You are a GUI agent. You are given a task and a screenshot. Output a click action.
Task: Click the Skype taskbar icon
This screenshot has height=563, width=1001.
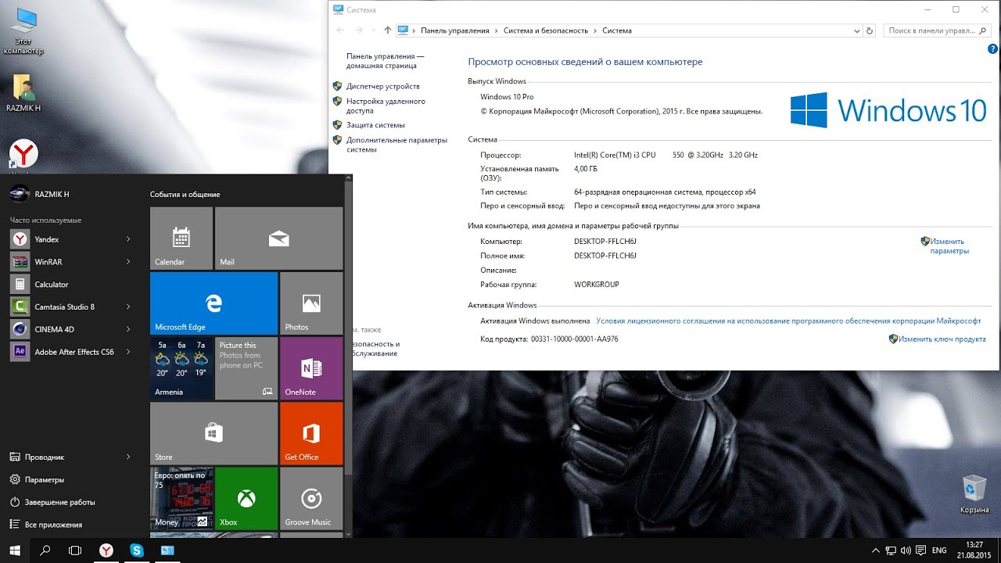(137, 550)
